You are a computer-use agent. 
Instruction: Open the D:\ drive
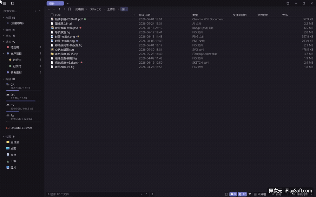24,97
